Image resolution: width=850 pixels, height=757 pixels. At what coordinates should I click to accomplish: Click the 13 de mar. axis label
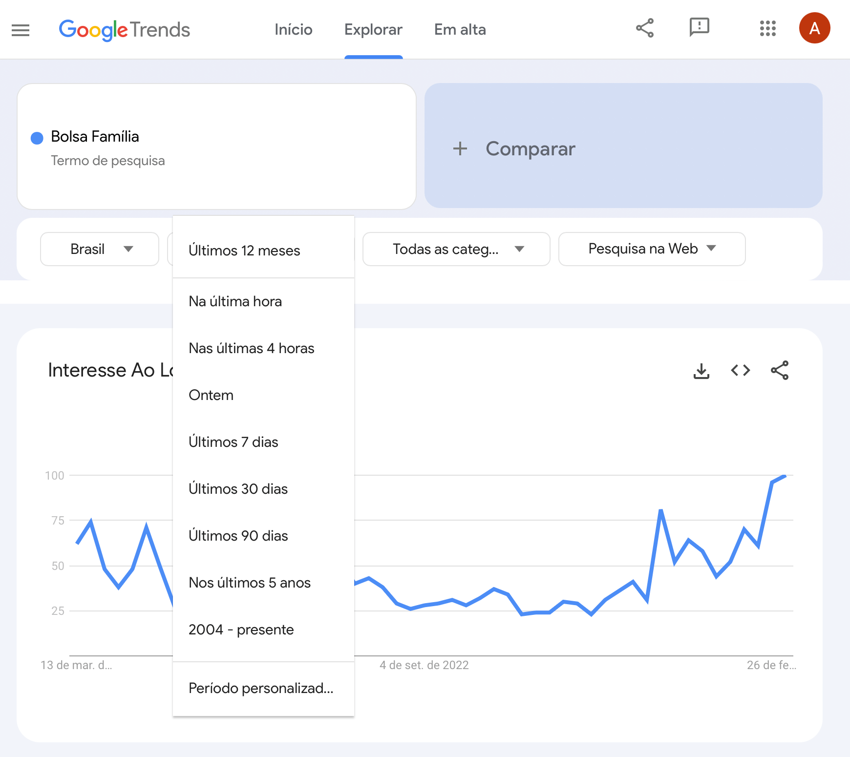[x=76, y=665]
